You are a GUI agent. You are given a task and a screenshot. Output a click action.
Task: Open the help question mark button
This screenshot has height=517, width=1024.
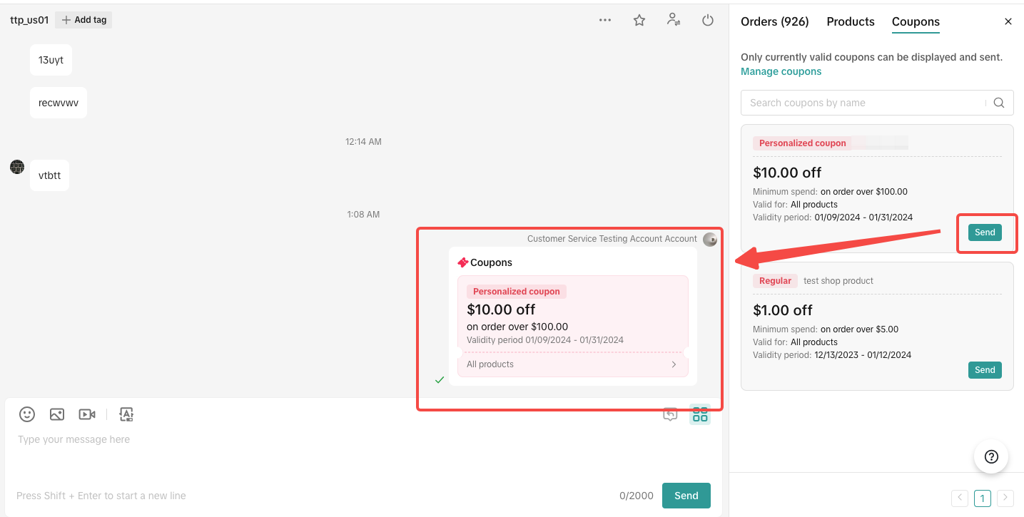coord(991,457)
